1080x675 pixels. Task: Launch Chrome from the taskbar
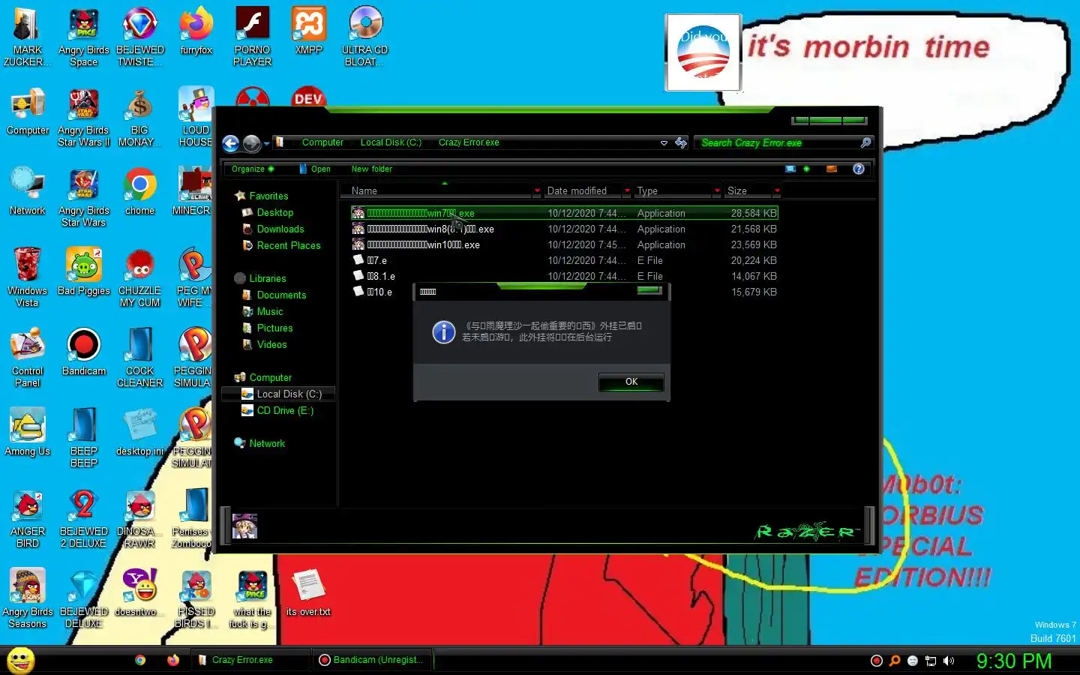140,660
